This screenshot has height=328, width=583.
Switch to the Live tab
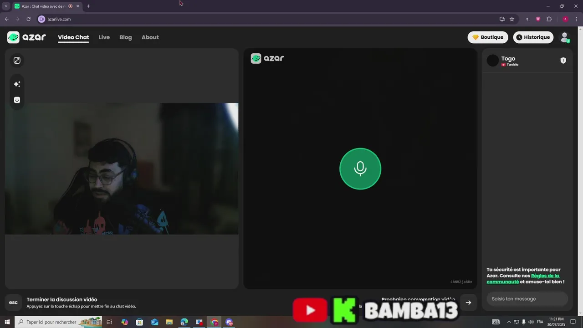pos(104,37)
